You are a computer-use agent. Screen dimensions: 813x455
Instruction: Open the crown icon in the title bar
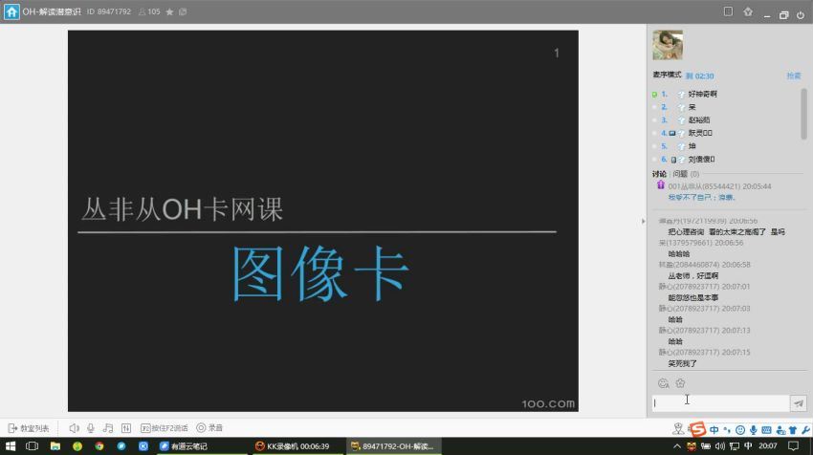coord(748,11)
